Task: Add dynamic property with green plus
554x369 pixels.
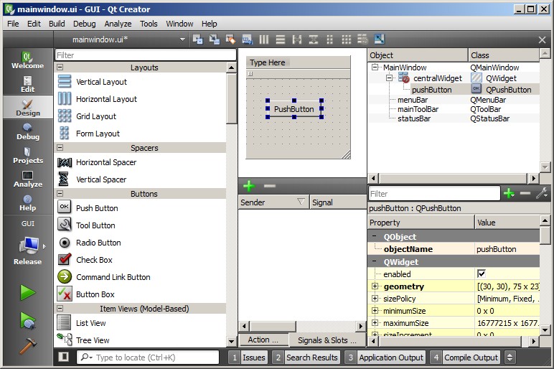Action: (509, 193)
